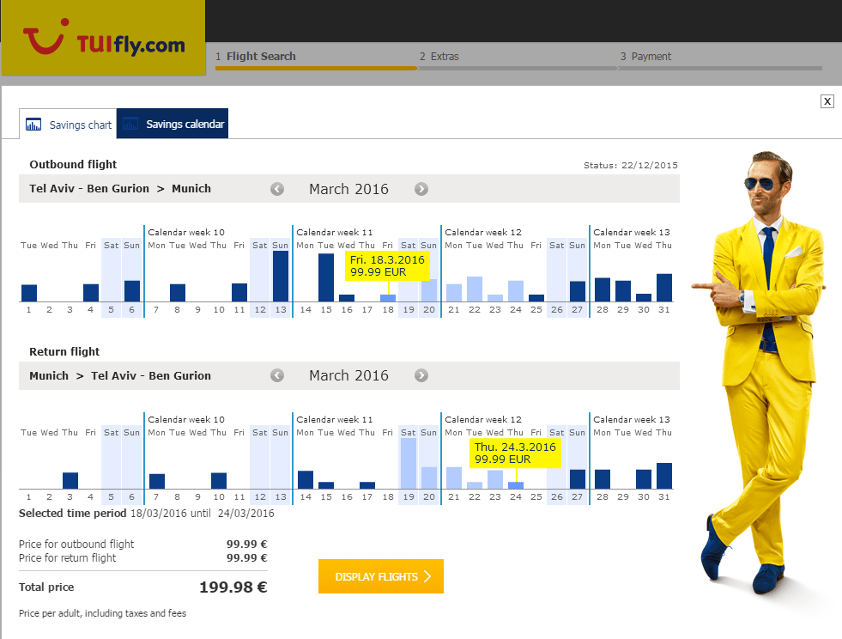This screenshot has width=842, height=639.
Task: Pick outbound flight bar for March 6
Action: [132, 291]
